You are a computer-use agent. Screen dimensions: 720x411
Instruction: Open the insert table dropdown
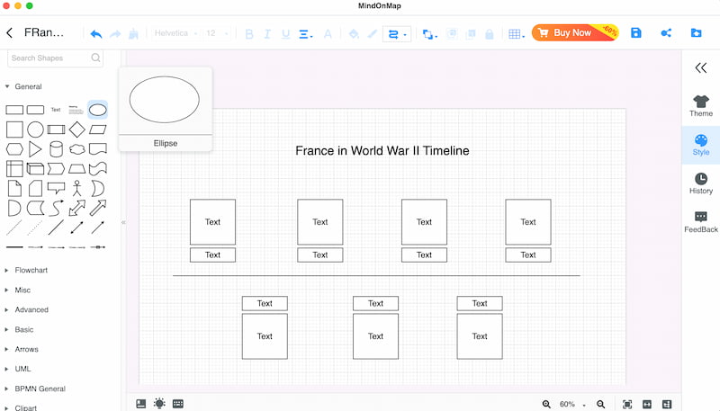517,34
